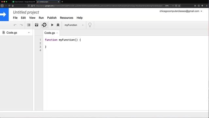
Task: Expand the Code.gs sidebar dropdown arrow
Action: point(29,33)
